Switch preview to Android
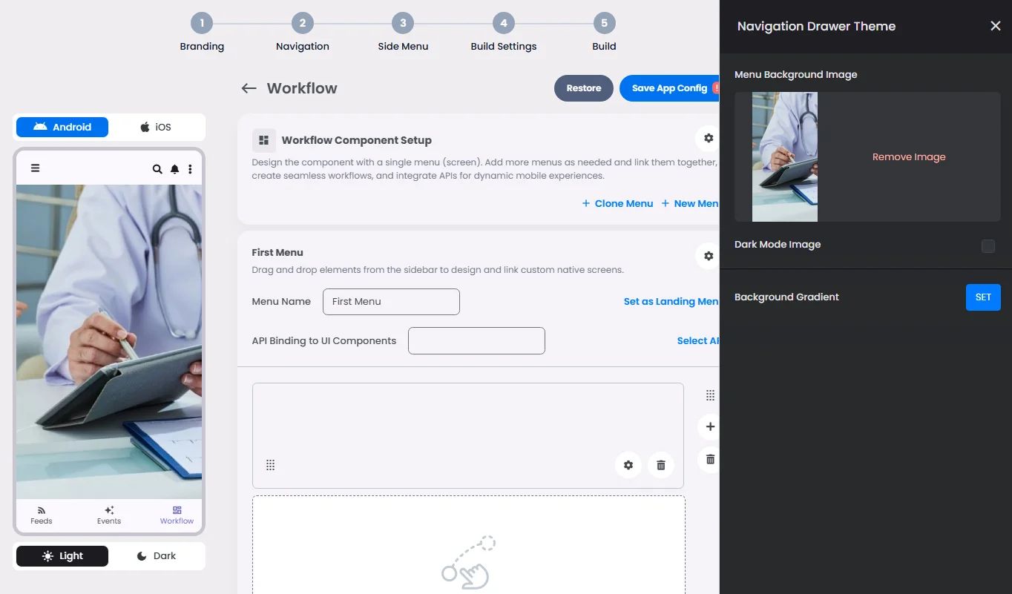The height and width of the screenshot is (594, 1012). (62, 128)
